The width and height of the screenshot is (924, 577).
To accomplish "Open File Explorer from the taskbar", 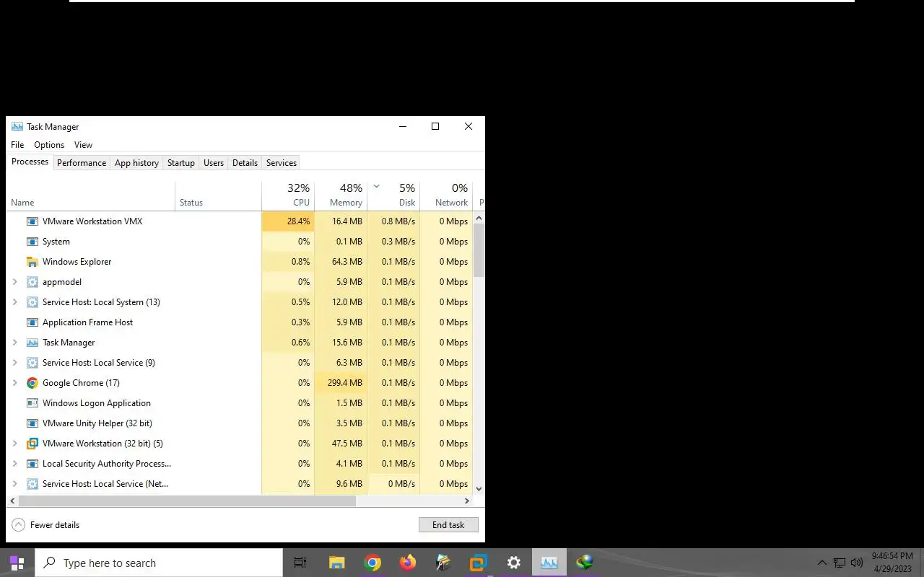I will 336,563.
